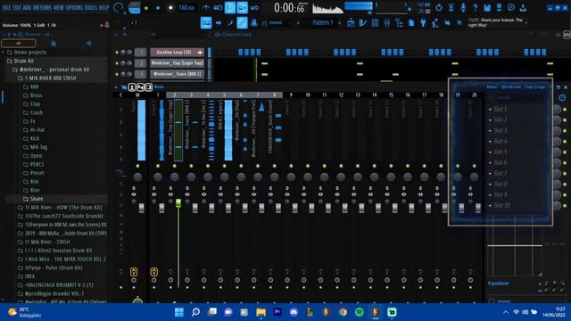Open the news panel dropdown arrow
Image resolution: width=571 pixels, height=321 pixels.
coord(526,23)
